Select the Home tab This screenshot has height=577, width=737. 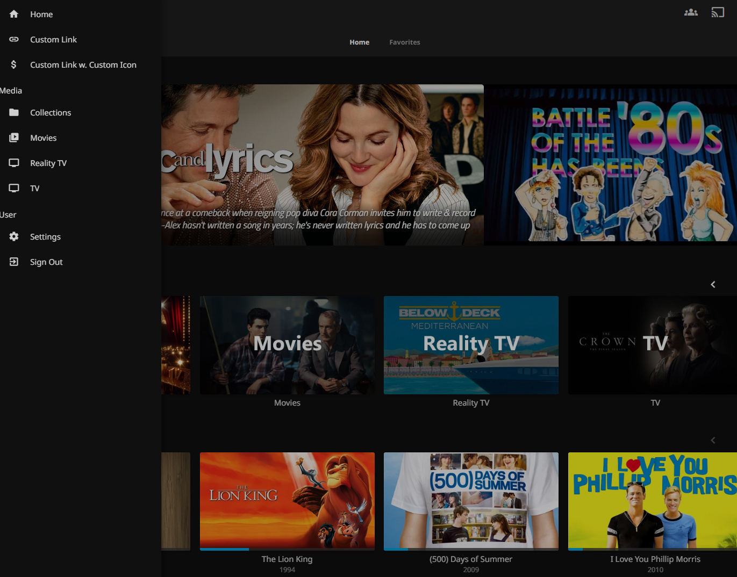tap(359, 42)
